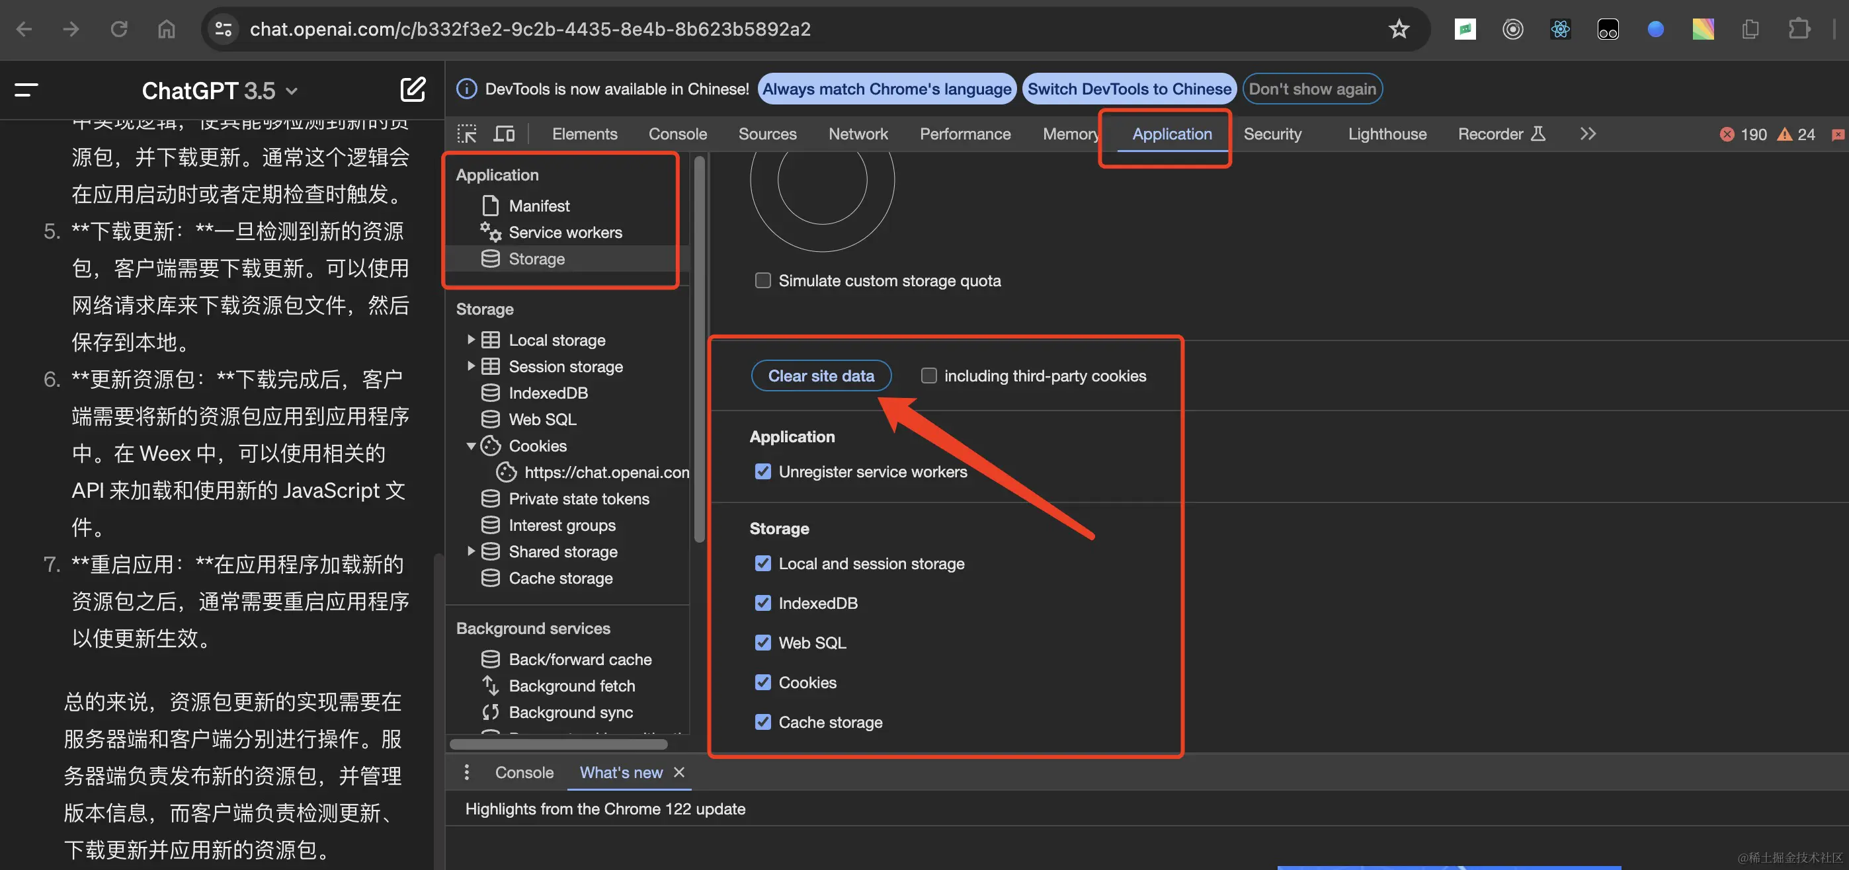Click Switch DevTools to Chinese button
Viewport: 1849px width, 870px height.
click(1129, 89)
